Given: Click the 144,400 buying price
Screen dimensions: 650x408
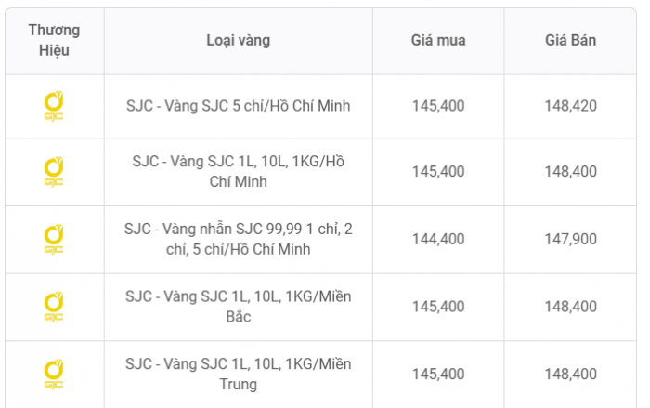Looking at the screenshot, I should pos(438,239).
